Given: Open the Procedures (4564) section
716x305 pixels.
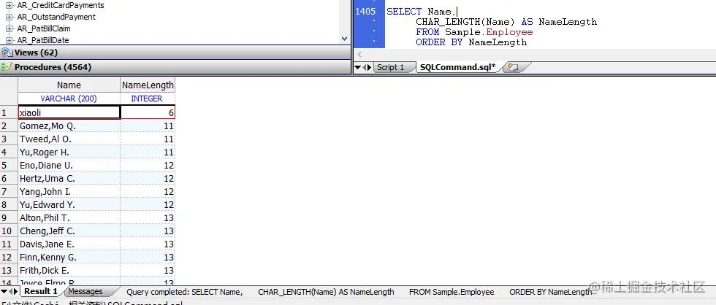Looking at the screenshot, I should [x=175, y=67].
